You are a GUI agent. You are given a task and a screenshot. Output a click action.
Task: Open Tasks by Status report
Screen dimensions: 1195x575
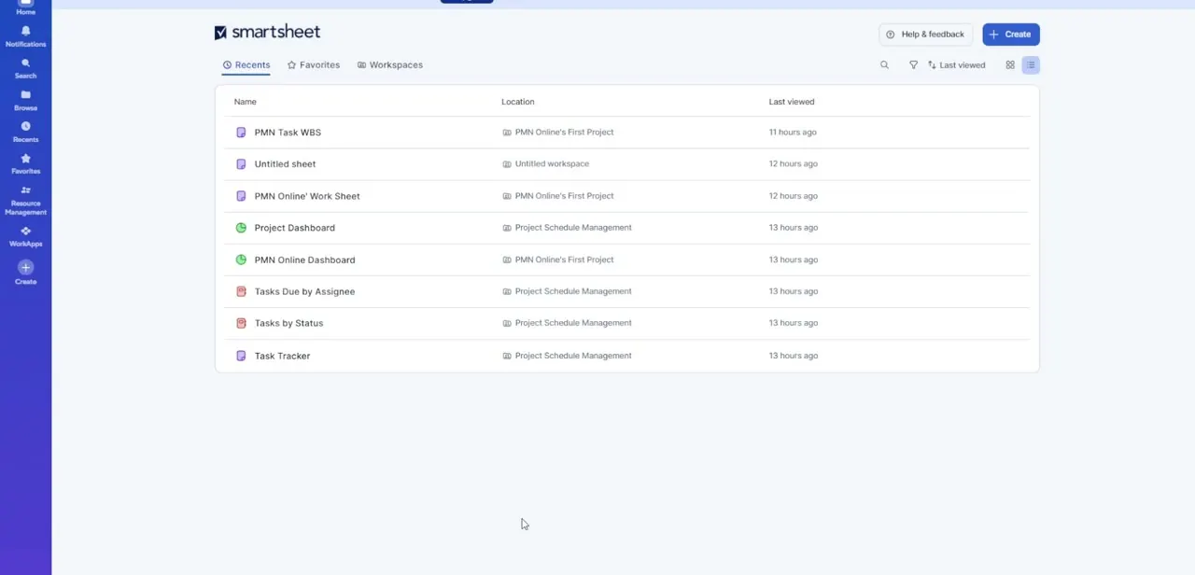click(288, 323)
